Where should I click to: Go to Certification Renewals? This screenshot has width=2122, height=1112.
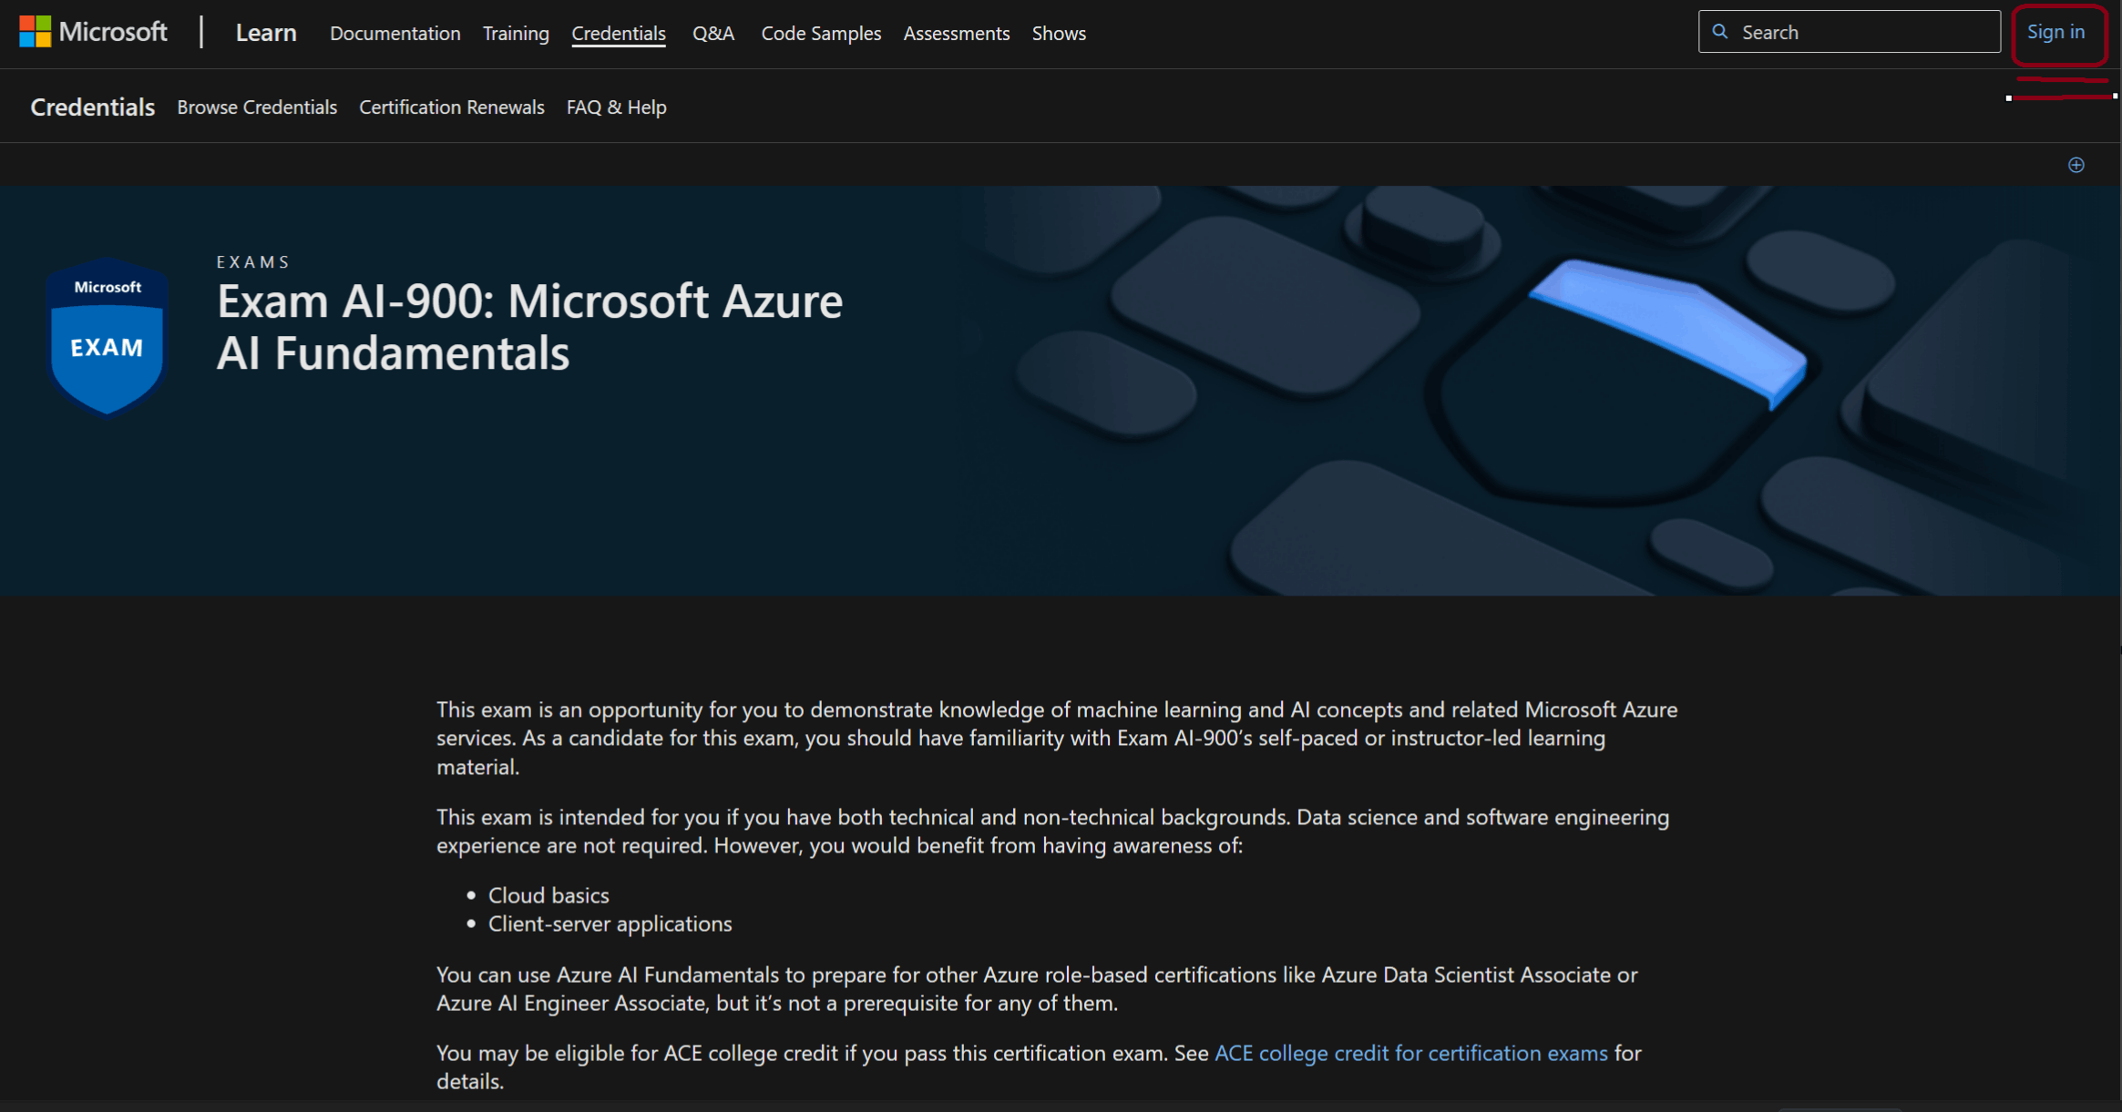(x=452, y=107)
